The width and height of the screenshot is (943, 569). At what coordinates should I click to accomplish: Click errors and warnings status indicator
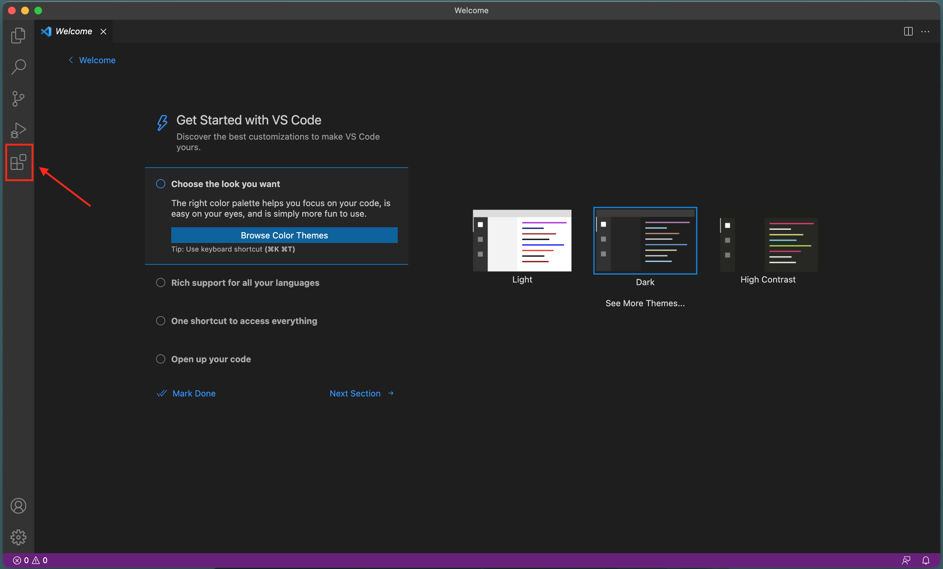[x=30, y=560]
